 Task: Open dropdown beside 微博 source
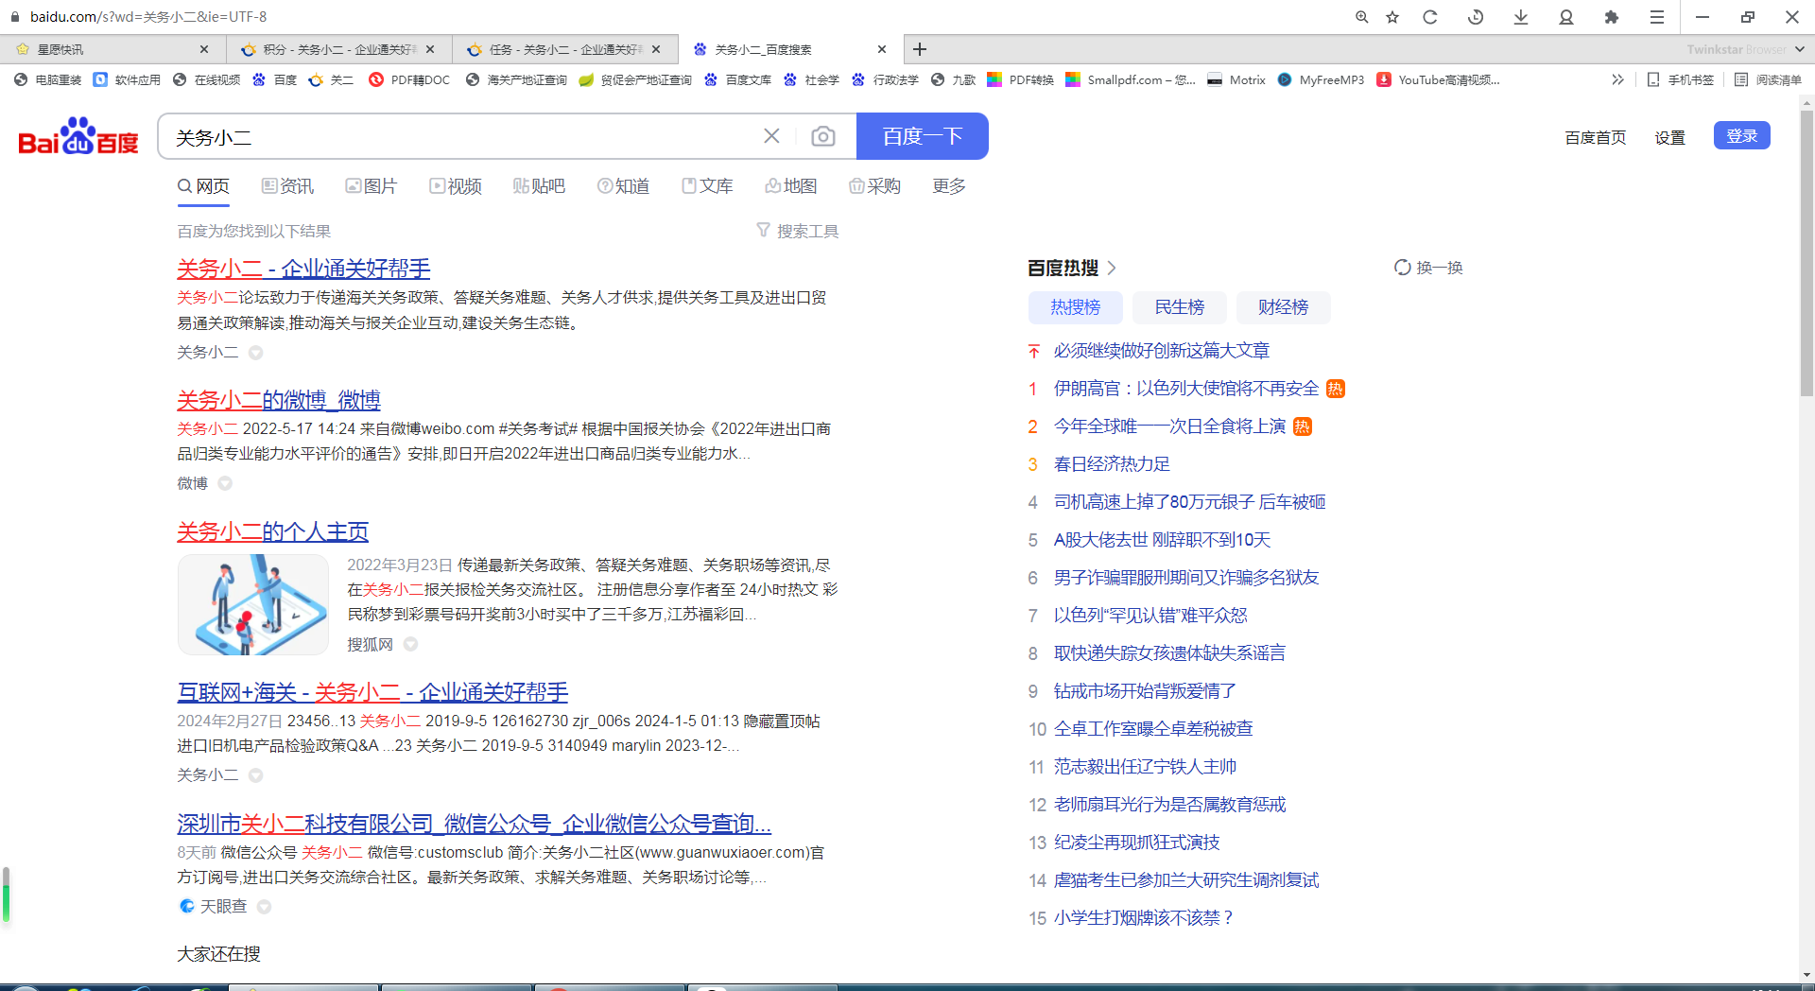[x=225, y=483]
